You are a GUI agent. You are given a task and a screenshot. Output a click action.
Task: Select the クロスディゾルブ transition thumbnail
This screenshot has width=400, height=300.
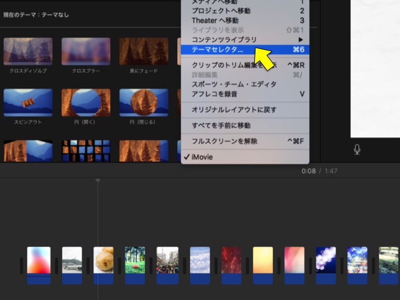28,51
